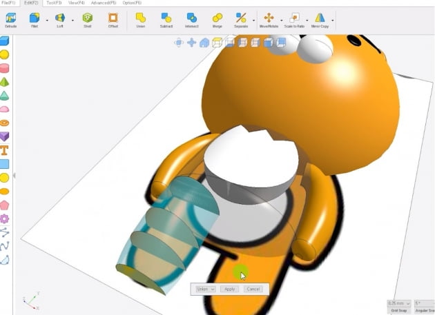Add a green pyramid primitive
Viewport: 435px width, 315px height.
point(4,82)
